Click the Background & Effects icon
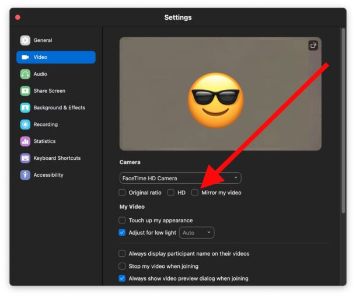 tap(25, 108)
